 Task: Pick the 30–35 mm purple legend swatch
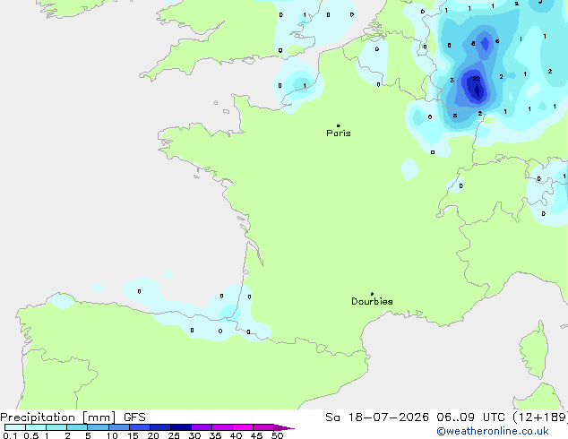pyautogui.click(x=202, y=427)
